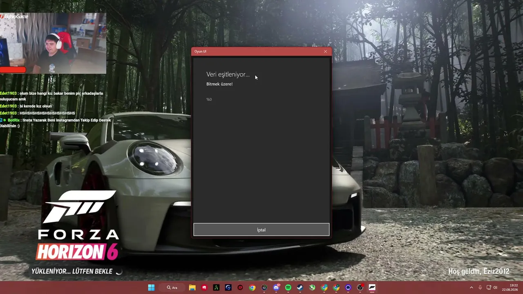523x294 pixels.
Task: Open the network status tray icon
Action: click(x=489, y=287)
